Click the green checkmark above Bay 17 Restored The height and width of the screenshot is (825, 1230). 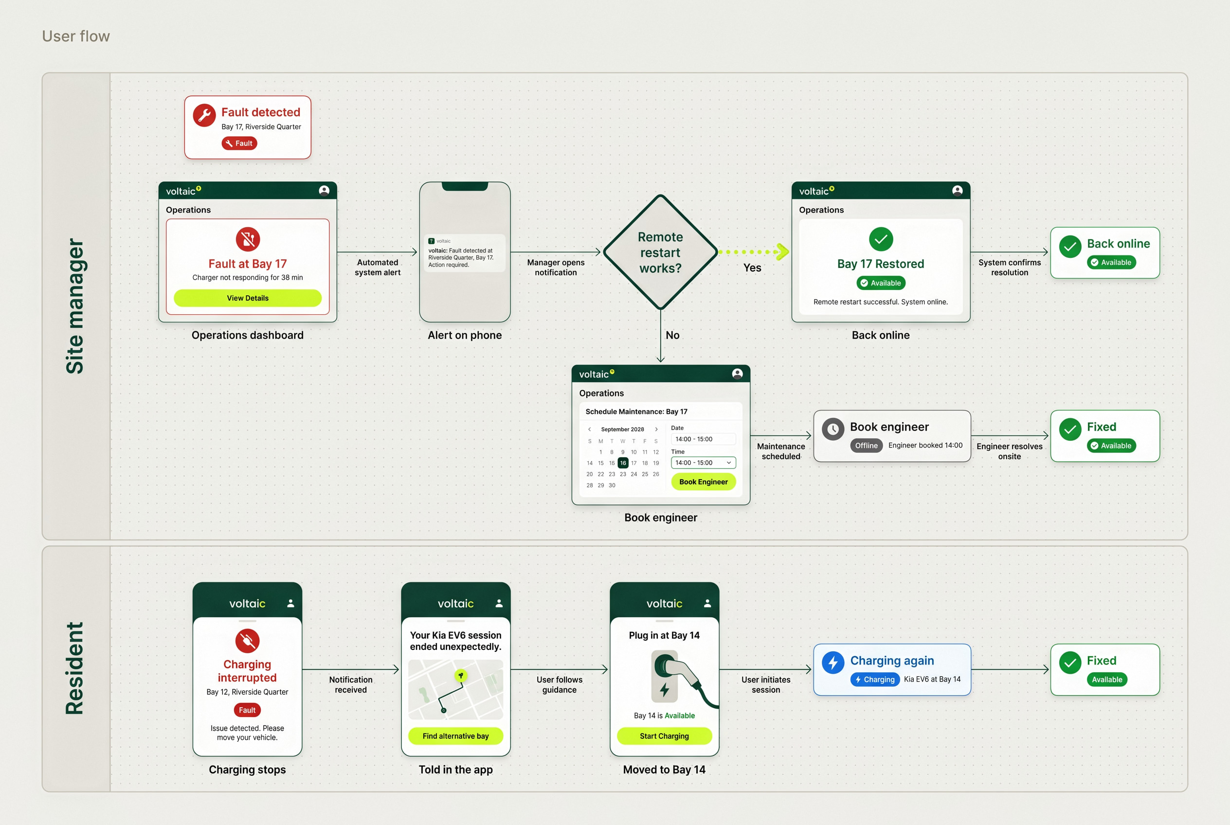[881, 239]
